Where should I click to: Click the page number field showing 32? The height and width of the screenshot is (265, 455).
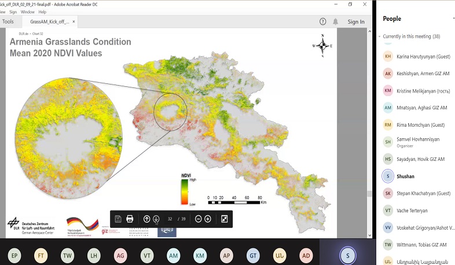pyautogui.click(x=170, y=219)
